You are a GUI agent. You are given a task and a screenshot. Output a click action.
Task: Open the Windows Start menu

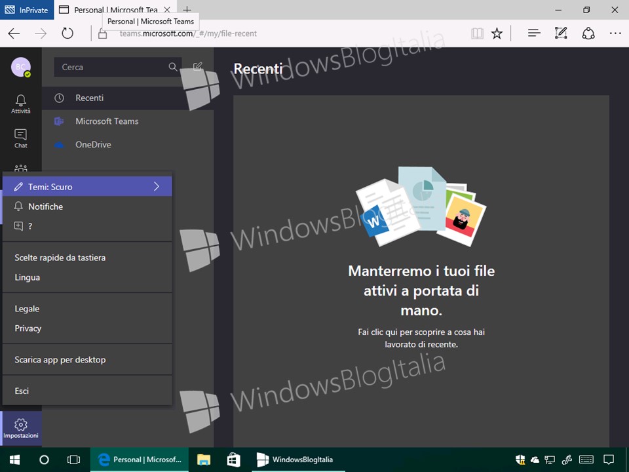coord(15,460)
